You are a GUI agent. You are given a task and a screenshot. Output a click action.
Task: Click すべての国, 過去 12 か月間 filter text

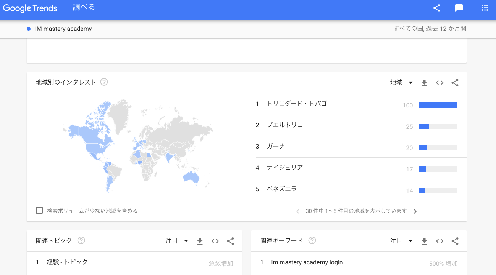click(x=430, y=29)
